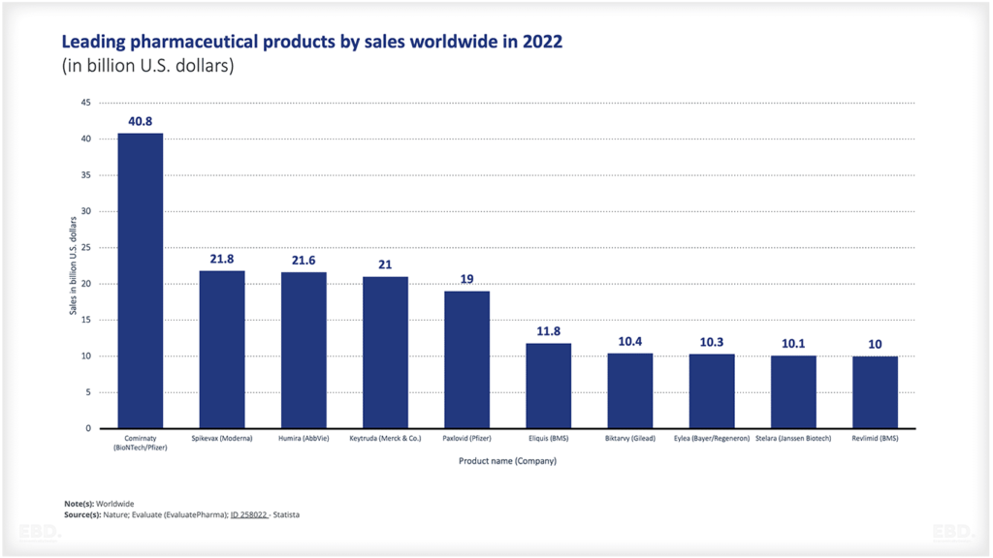Click the Humira (AbbVie) bar

coord(304,350)
